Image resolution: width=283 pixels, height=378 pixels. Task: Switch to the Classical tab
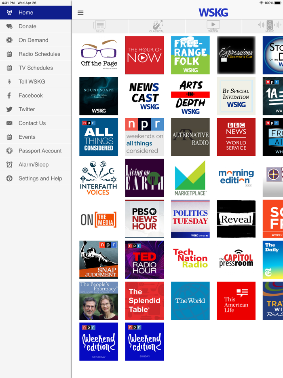[x=156, y=27]
